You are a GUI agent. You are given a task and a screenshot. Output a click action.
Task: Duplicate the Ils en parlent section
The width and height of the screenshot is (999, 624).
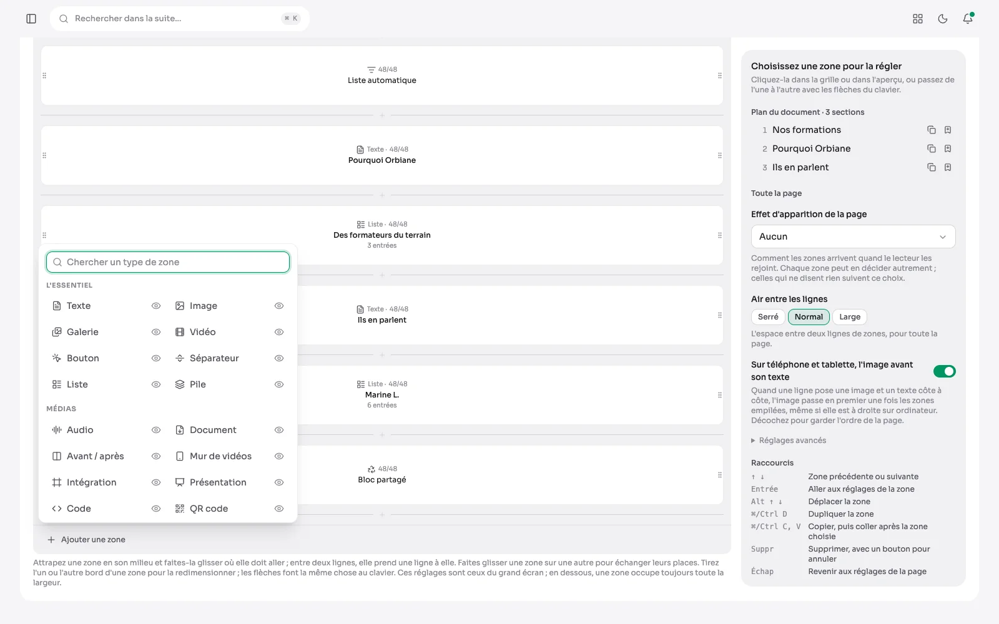click(x=932, y=167)
